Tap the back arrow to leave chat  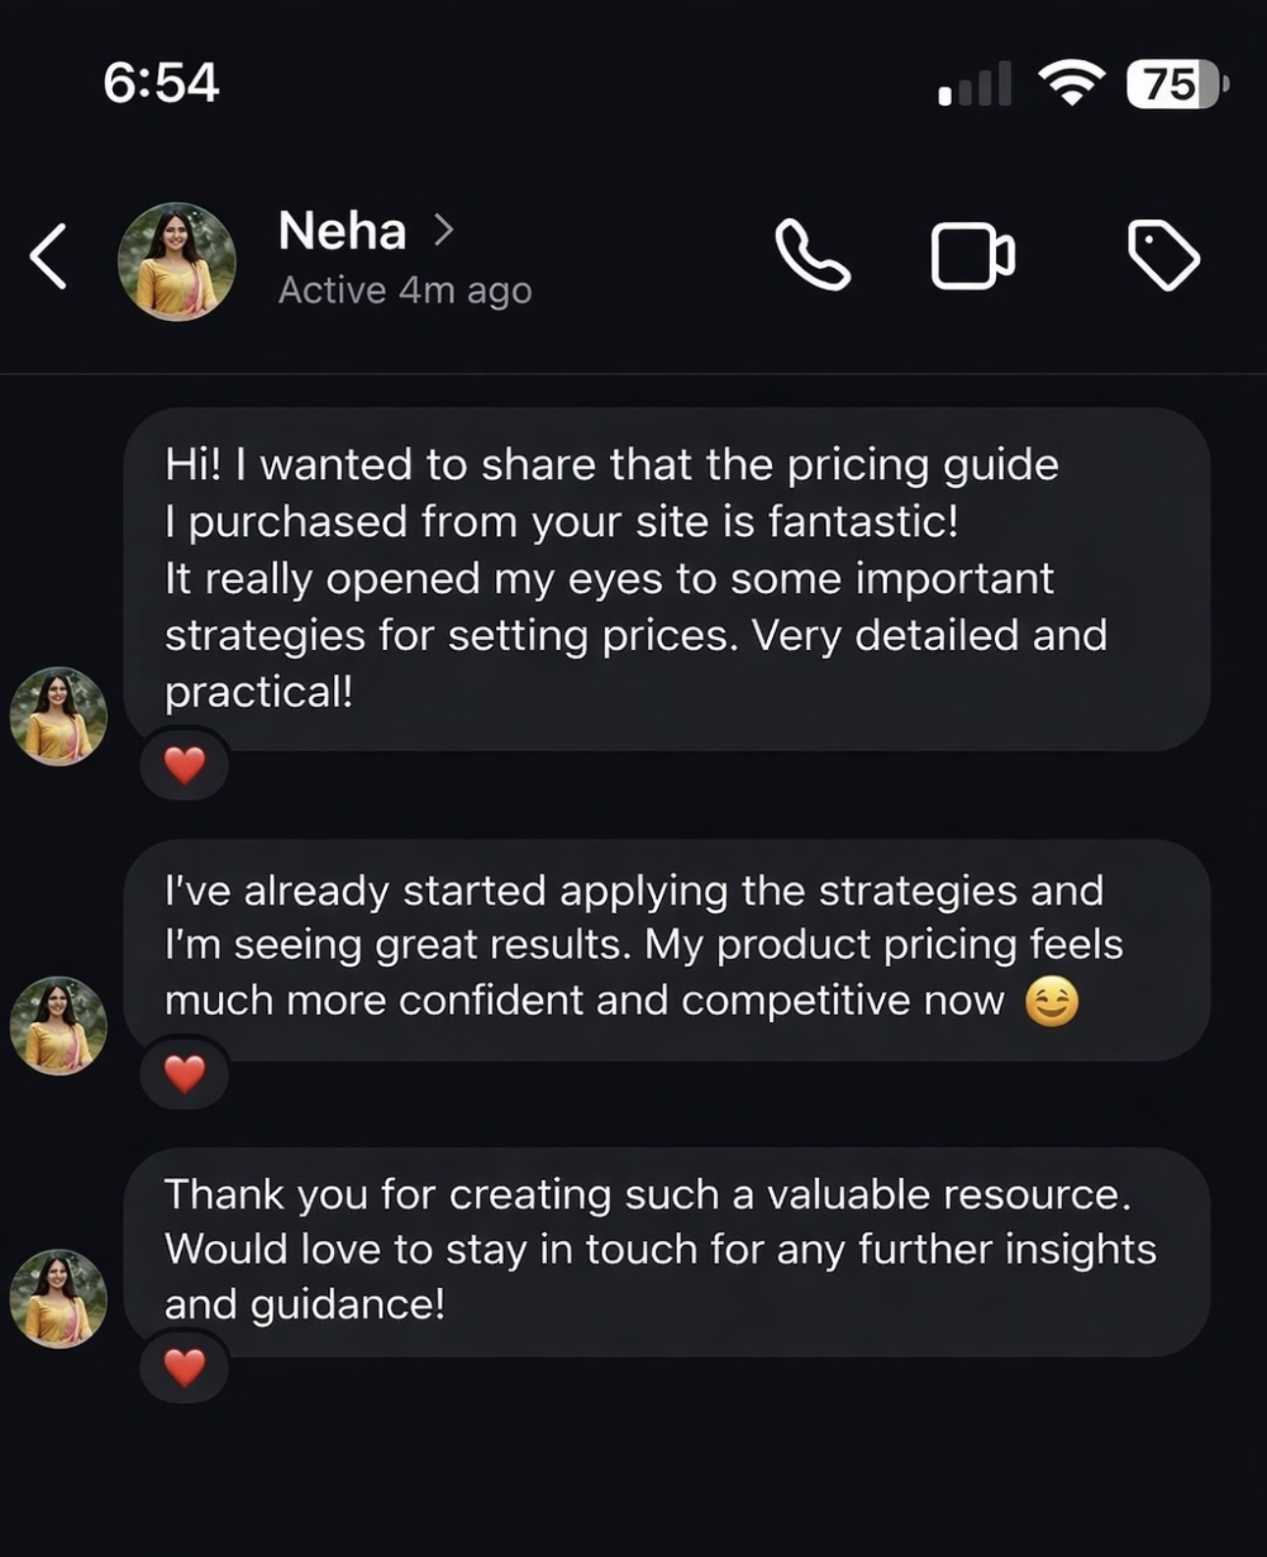49,257
